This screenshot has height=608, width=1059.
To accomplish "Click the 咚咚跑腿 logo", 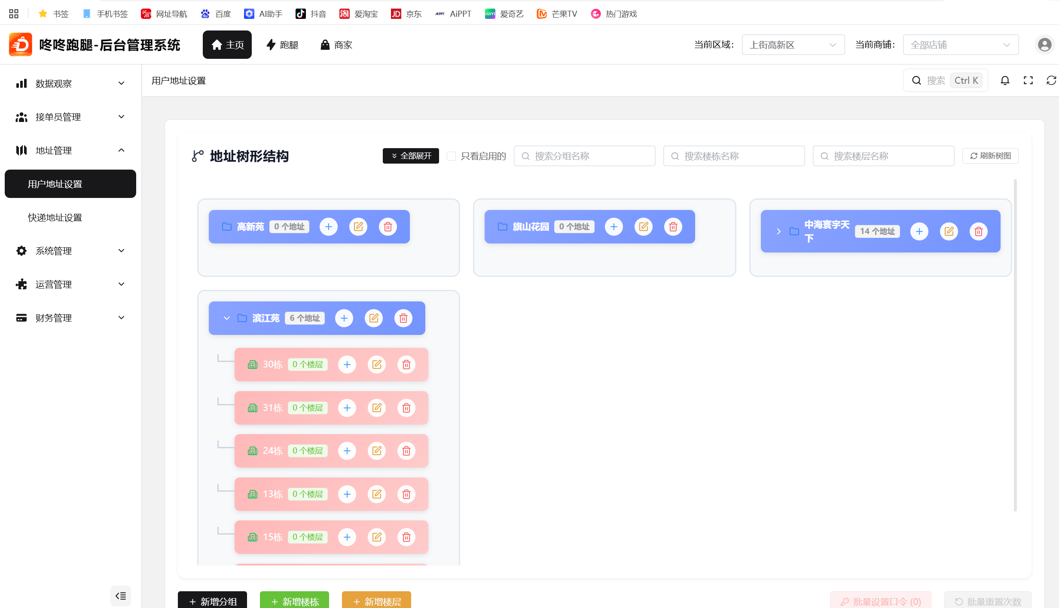I will point(20,45).
